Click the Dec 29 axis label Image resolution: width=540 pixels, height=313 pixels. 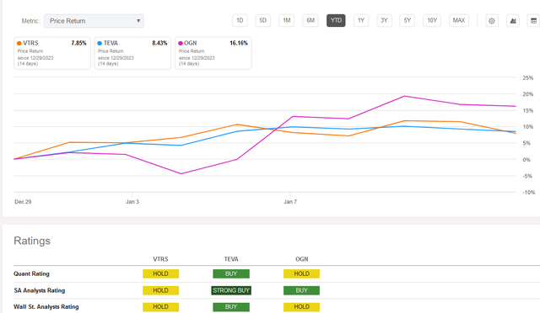coord(23,202)
